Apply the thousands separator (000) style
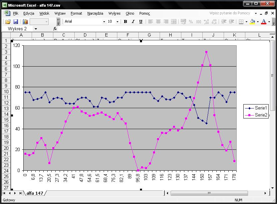The width and height of the screenshot is (277, 204). click(x=199, y=22)
